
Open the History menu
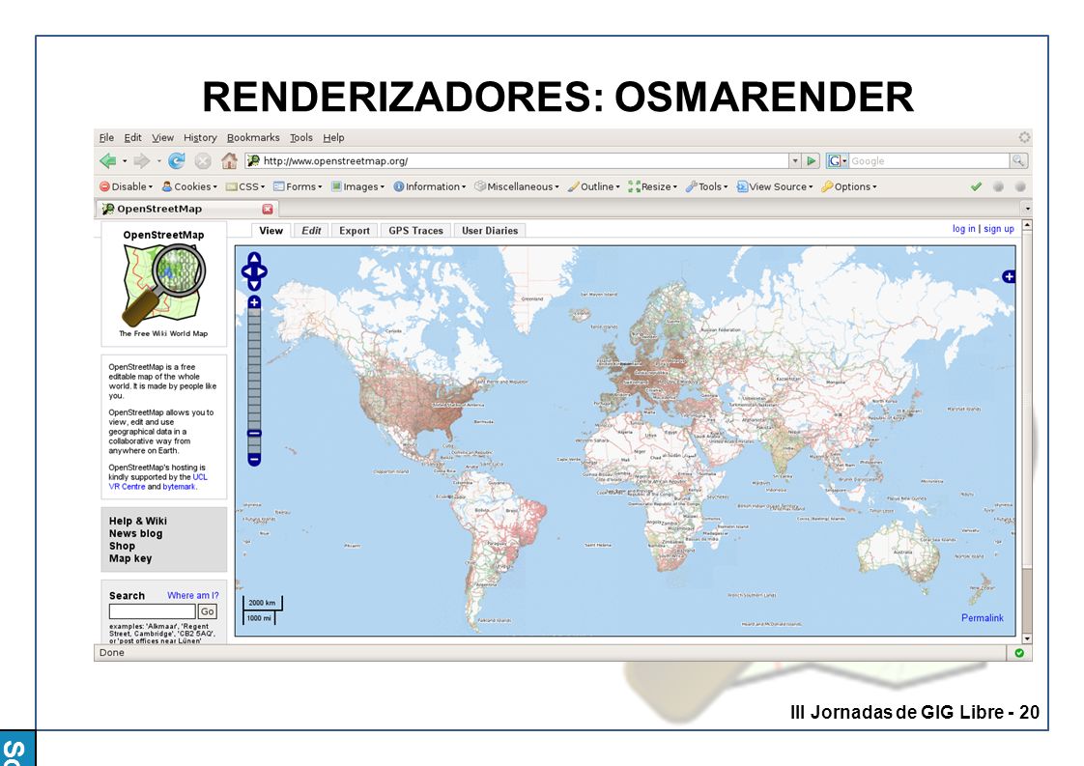(200, 137)
